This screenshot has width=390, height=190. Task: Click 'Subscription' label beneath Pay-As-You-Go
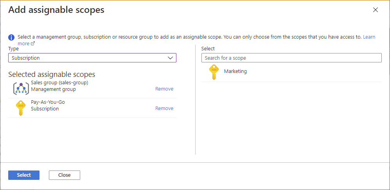[45, 109]
